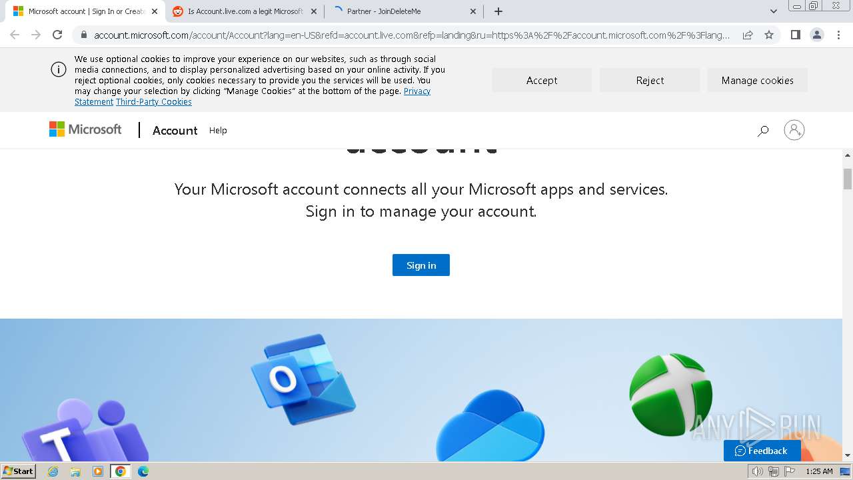Image resolution: width=853 pixels, height=480 pixels.
Task: Open the search magnifier icon
Action: (x=763, y=131)
